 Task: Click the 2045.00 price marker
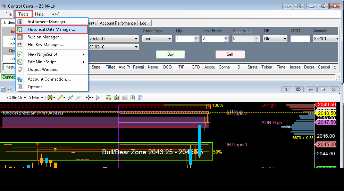click(x=326, y=144)
